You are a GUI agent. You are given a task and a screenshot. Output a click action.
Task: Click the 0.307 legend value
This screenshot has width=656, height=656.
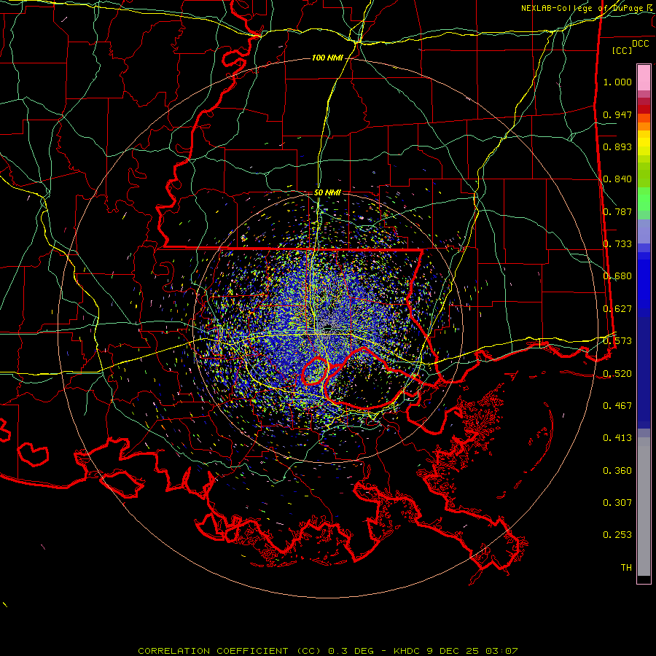(617, 503)
